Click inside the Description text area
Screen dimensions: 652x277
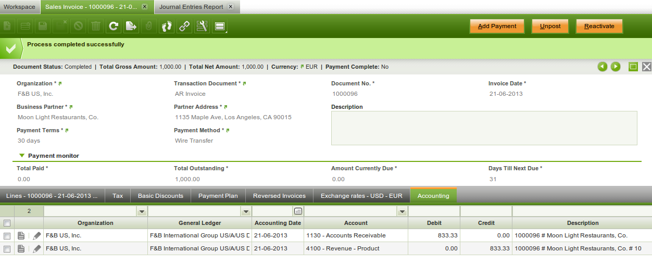pyautogui.click(x=484, y=128)
